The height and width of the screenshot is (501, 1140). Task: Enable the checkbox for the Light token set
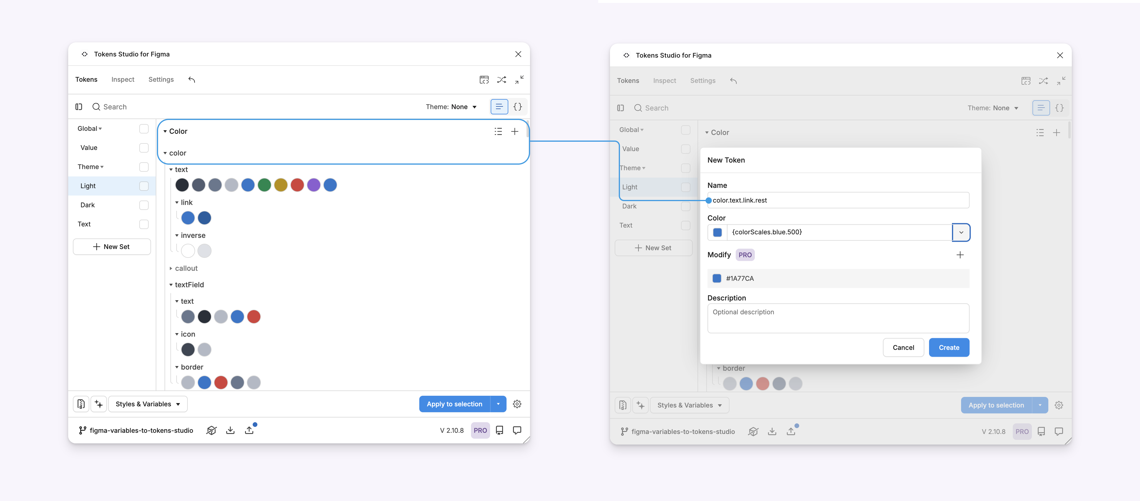[144, 186]
